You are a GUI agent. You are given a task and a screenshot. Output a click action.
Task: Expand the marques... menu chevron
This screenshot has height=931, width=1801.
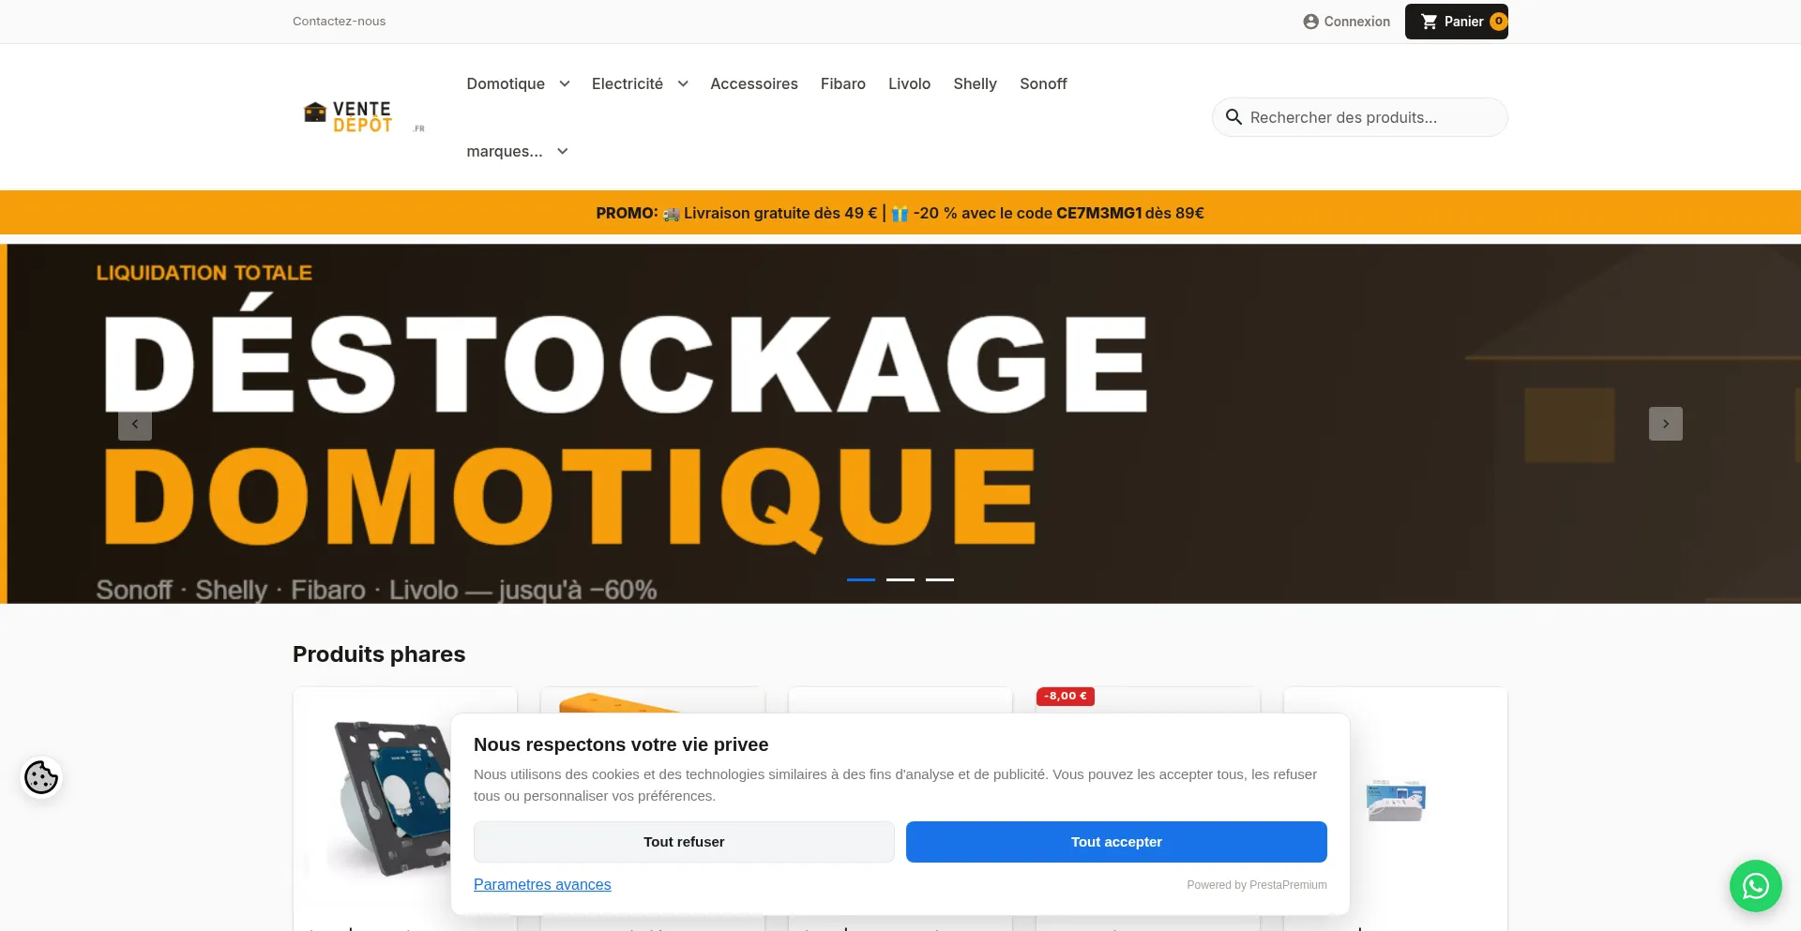(x=563, y=151)
